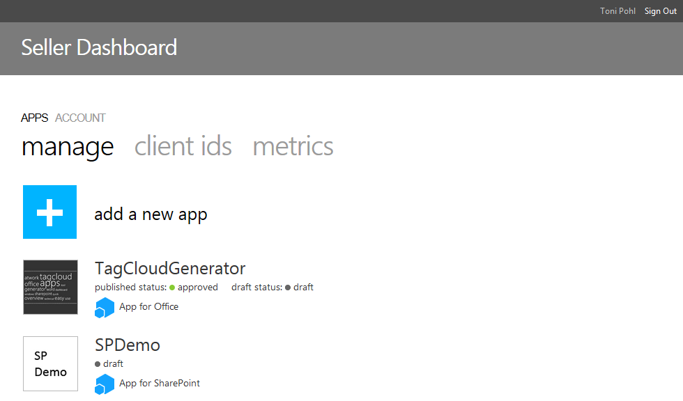Click the 'App for SharePoint' label
The height and width of the screenshot is (401, 683).
click(x=160, y=383)
